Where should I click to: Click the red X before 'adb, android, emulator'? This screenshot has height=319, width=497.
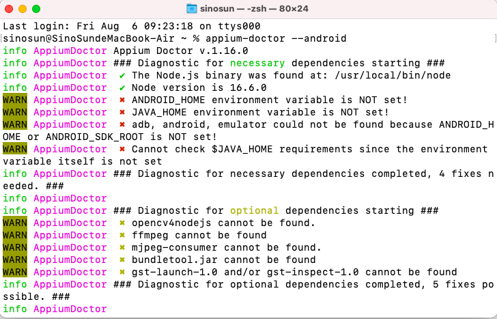click(122, 124)
